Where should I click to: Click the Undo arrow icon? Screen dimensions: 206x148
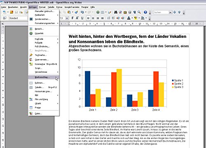point(82,12)
